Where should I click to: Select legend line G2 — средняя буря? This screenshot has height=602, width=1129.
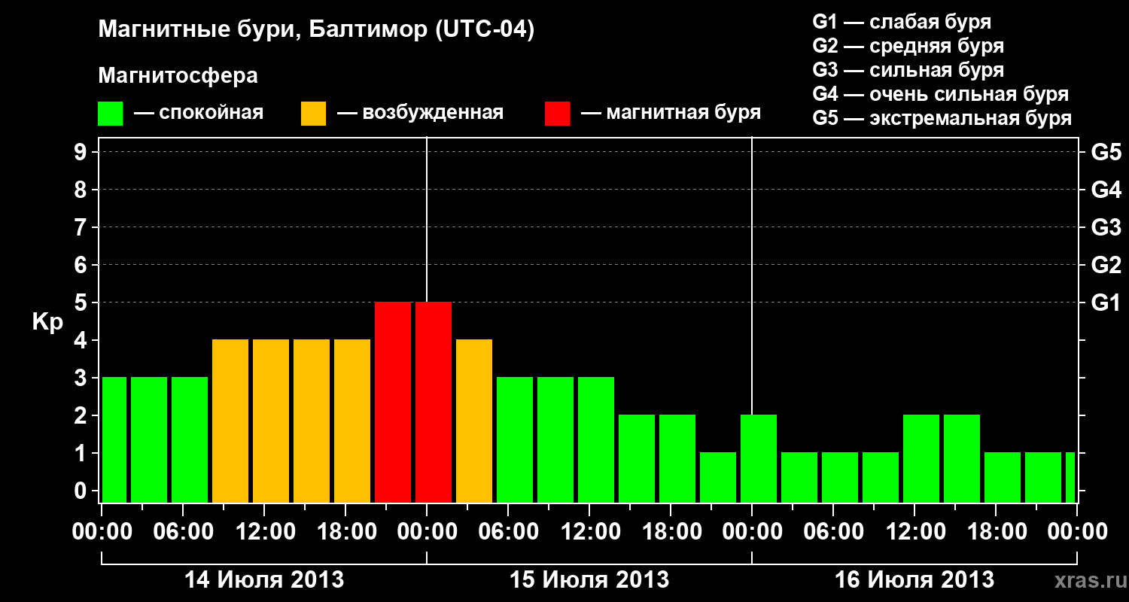(x=908, y=46)
